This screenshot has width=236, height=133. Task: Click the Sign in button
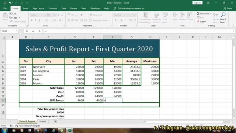(x=197, y=3)
